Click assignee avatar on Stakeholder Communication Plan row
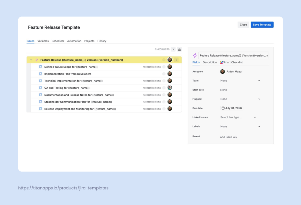This screenshot has height=205, width=301. (x=170, y=102)
